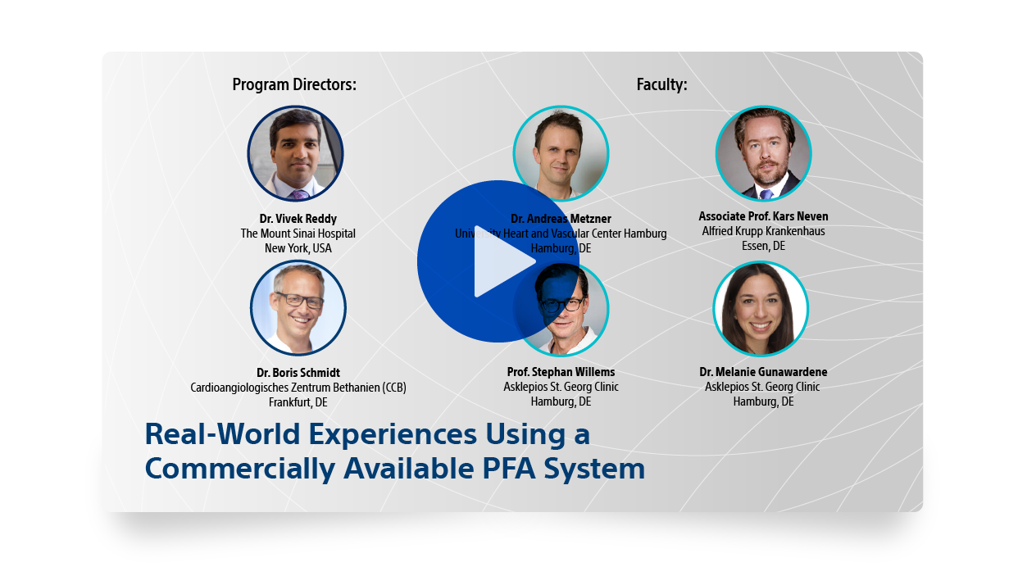This screenshot has width=1027, height=567.
Task: Click the portrait above Dr. Vivek Reddy's name
Action: click(295, 153)
